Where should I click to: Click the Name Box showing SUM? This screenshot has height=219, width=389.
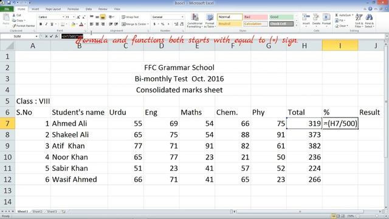click(x=18, y=36)
